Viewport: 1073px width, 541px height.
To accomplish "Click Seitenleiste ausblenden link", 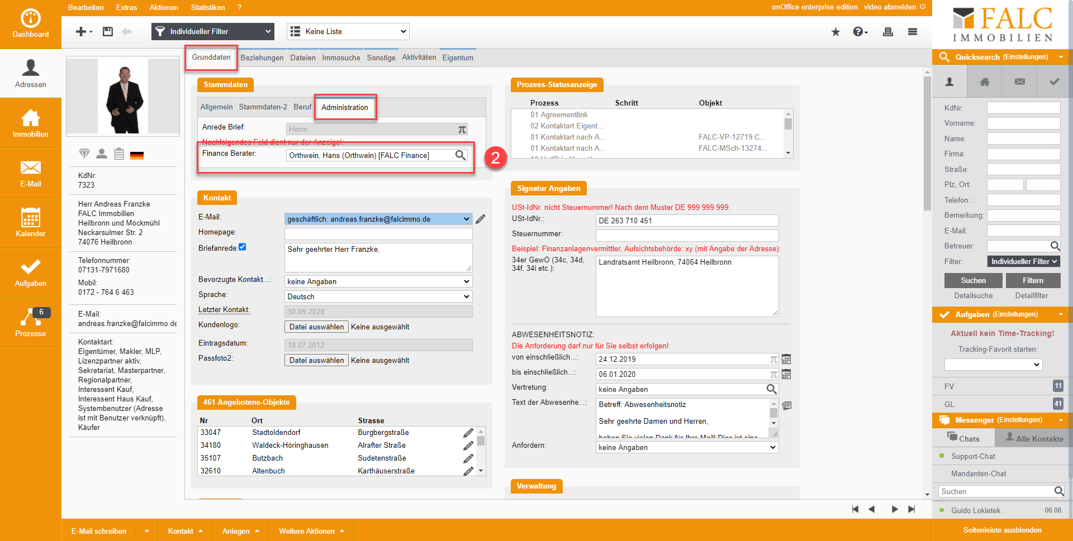I will click(x=1002, y=530).
